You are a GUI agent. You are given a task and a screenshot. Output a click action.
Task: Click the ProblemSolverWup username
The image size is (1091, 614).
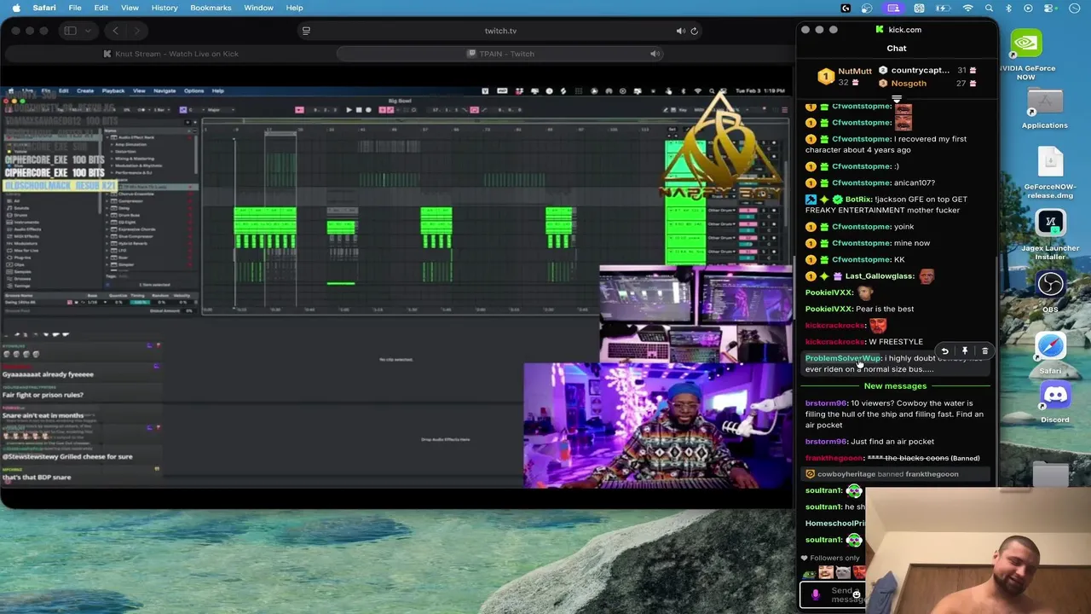[843, 358]
